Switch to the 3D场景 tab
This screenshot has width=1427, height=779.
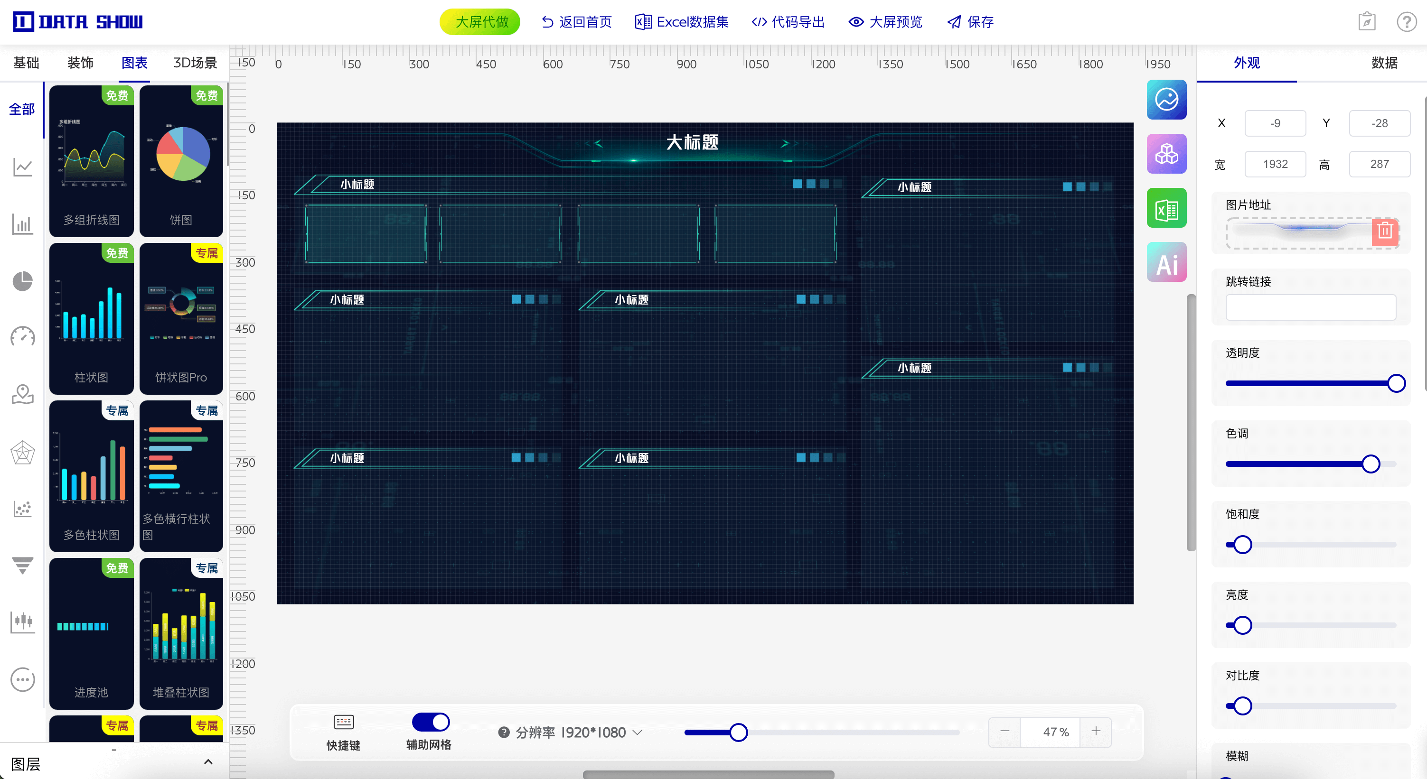[x=195, y=63]
